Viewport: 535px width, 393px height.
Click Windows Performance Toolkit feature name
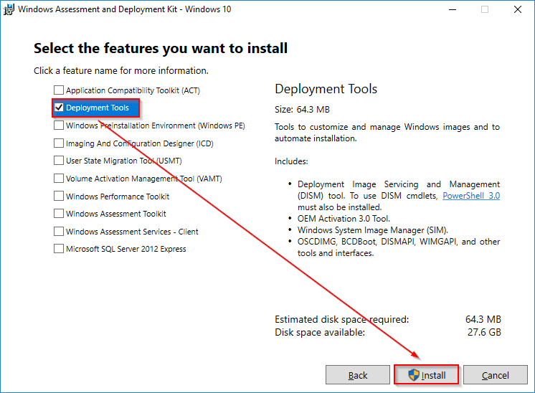[118, 196]
